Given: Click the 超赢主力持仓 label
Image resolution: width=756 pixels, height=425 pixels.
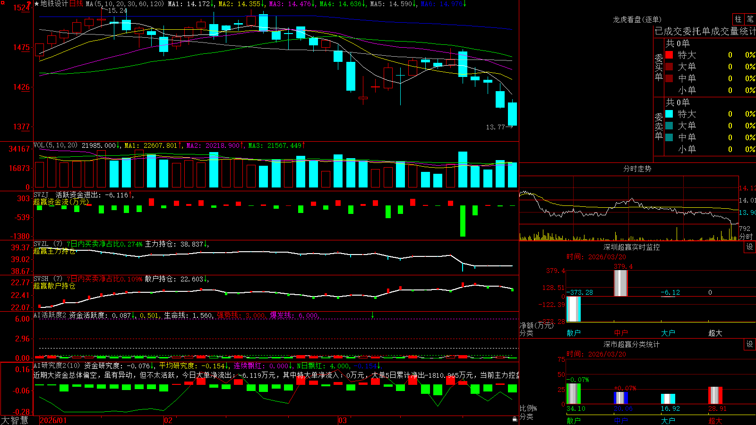Looking at the screenshot, I should click(x=54, y=251).
